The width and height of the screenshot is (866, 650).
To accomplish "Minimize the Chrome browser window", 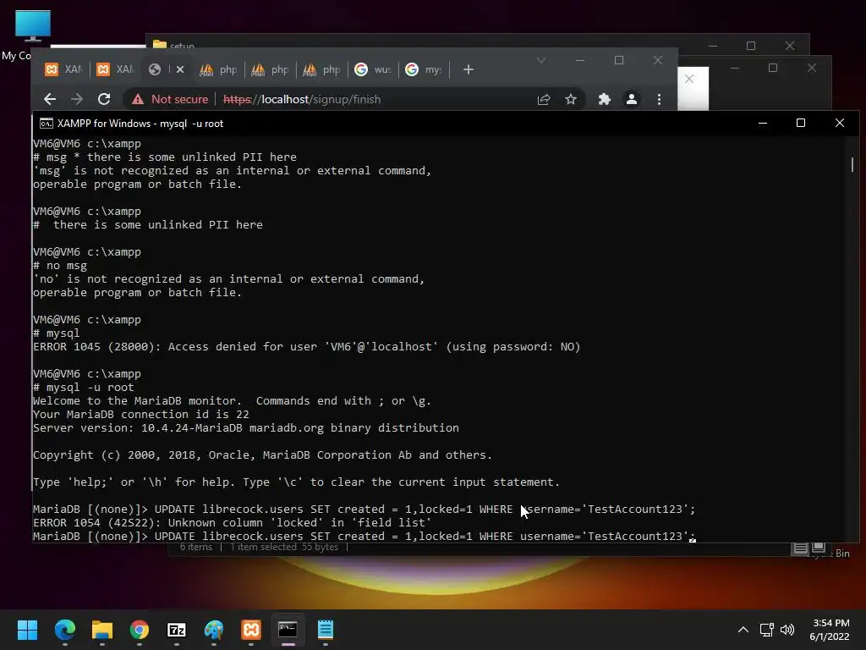I will (580, 60).
